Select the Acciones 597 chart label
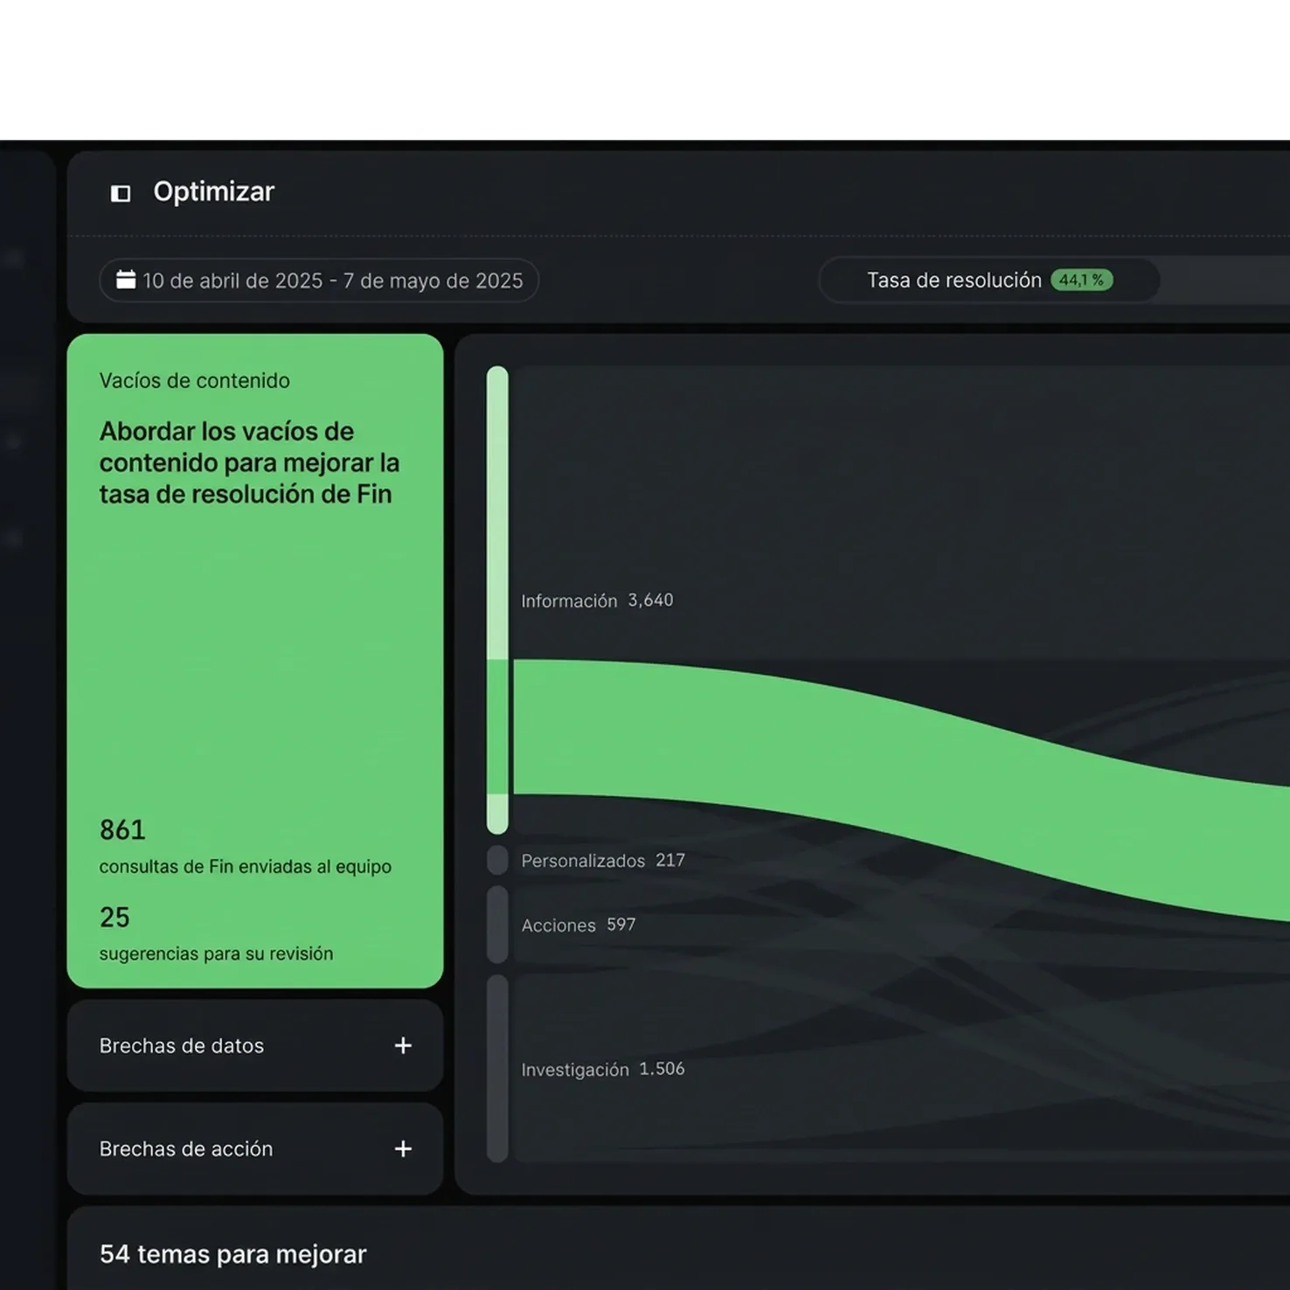 [579, 925]
